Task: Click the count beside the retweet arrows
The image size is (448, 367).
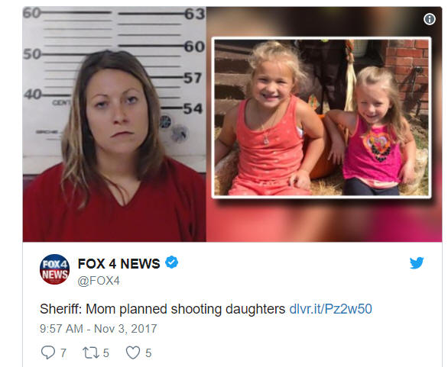Action: [106, 353]
